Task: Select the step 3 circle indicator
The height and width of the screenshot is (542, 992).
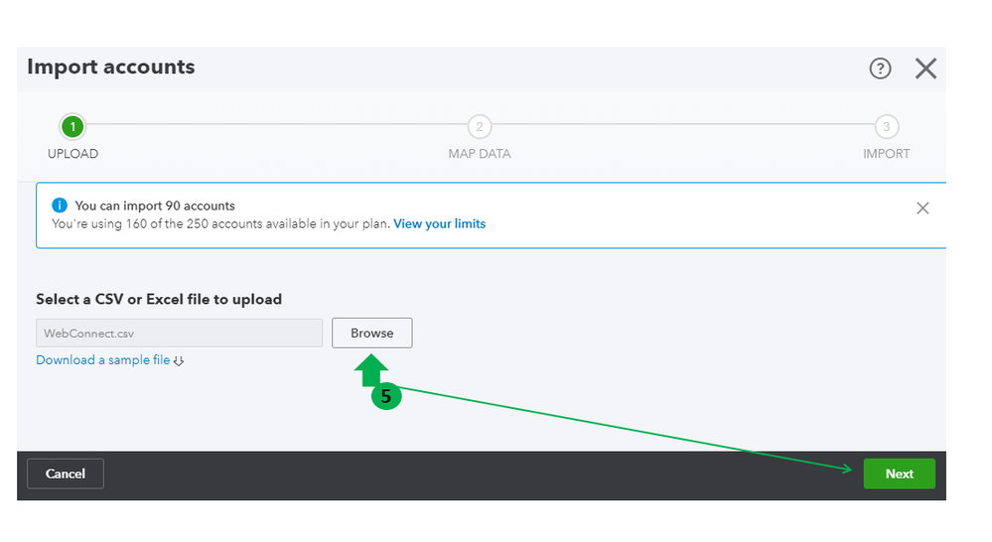Action: tap(886, 126)
